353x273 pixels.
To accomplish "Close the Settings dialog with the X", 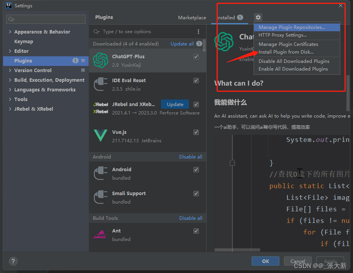I will point(341,6).
